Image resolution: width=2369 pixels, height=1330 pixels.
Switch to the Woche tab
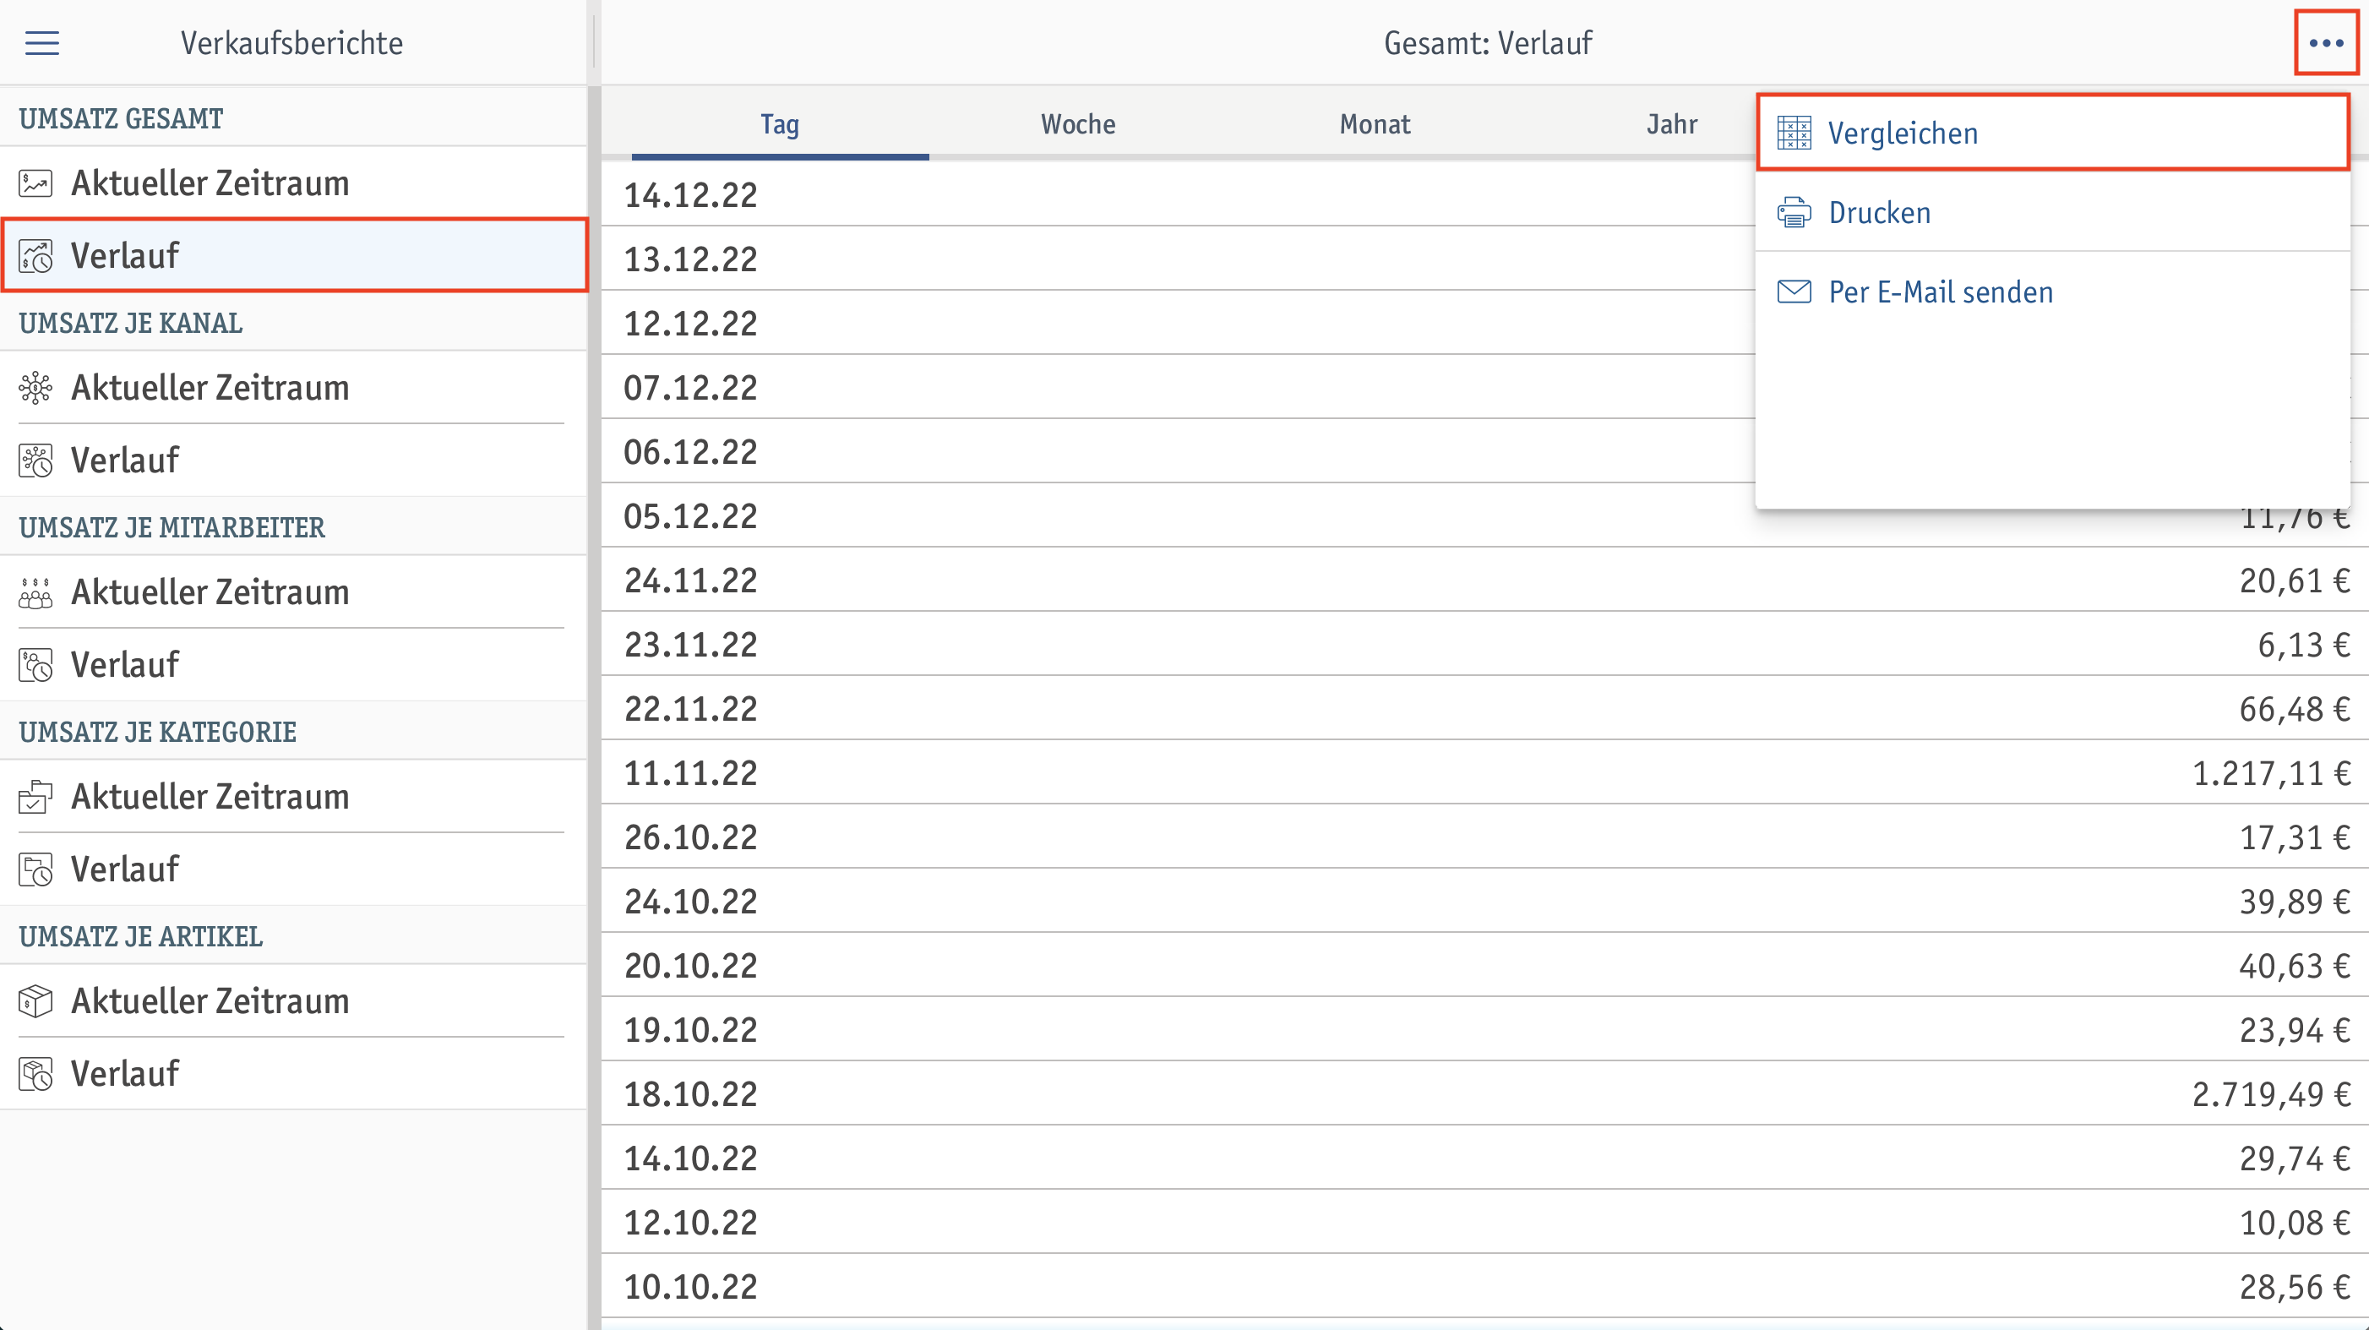point(1078,124)
